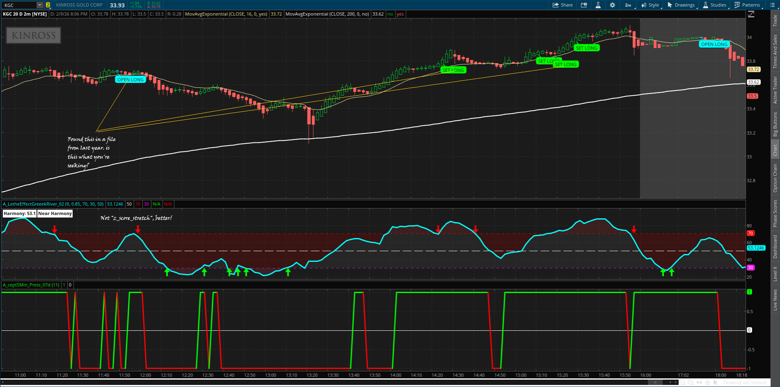The width and height of the screenshot is (780, 387).
Task: Click the zoom in magnifier icon
Action: pos(691,382)
